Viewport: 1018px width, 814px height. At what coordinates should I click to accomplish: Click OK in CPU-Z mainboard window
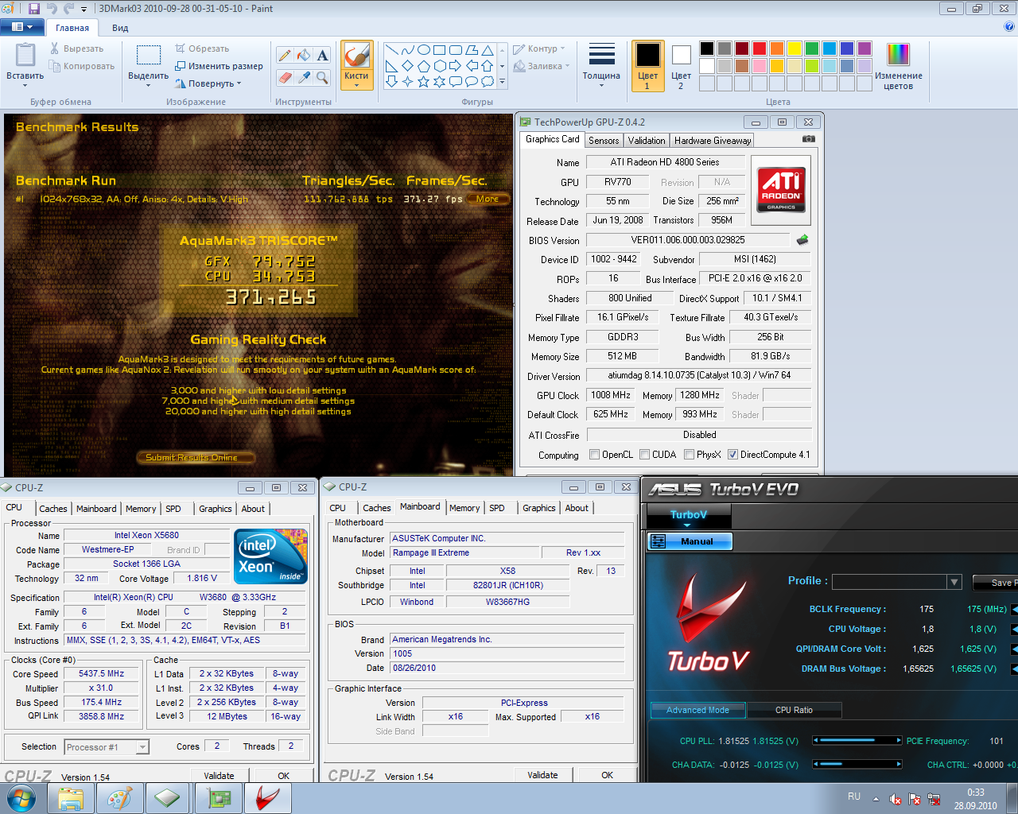click(x=607, y=775)
